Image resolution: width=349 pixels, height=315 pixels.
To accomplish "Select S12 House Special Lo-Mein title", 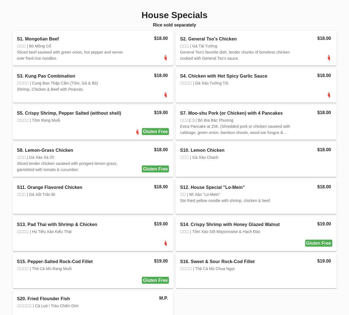I will pos(212,187).
